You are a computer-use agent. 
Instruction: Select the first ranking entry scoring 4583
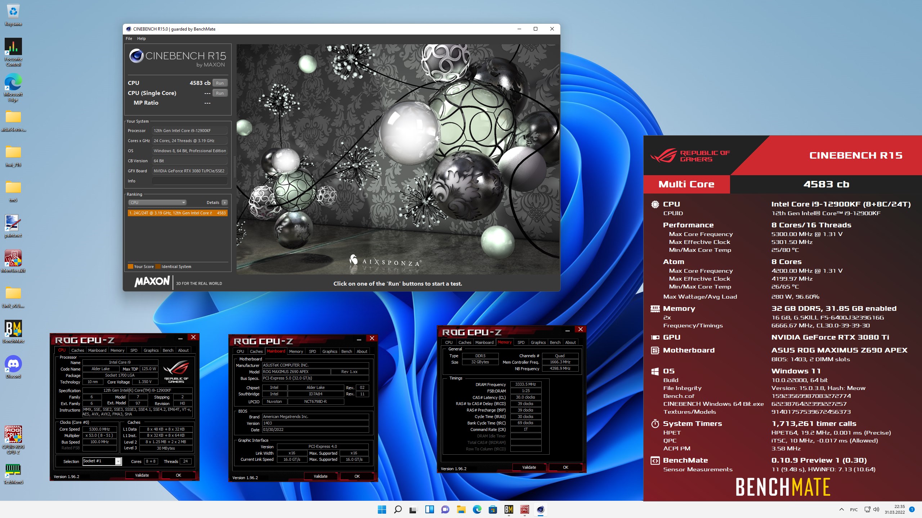178,213
